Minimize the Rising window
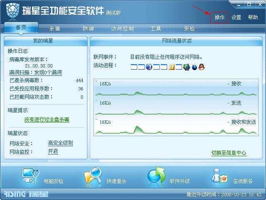 click(x=239, y=5)
